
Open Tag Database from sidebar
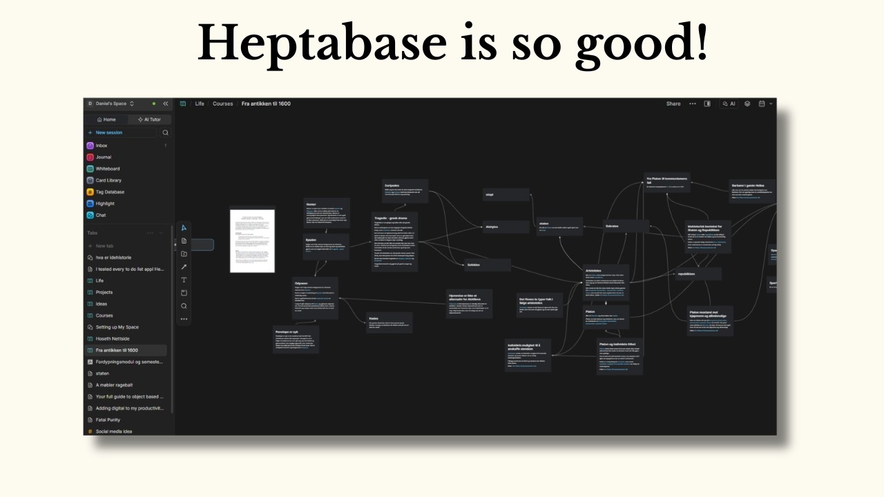(127, 192)
